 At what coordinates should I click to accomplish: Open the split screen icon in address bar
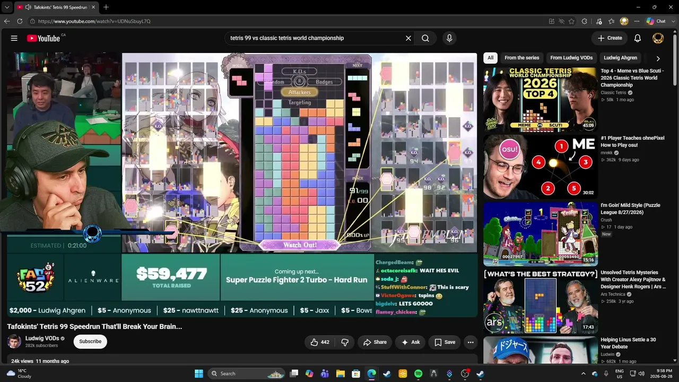(x=552, y=21)
